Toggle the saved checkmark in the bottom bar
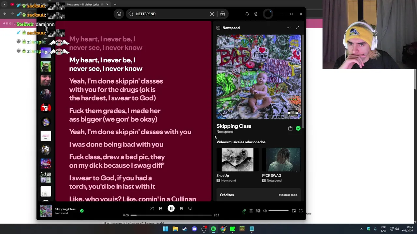 (82, 211)
